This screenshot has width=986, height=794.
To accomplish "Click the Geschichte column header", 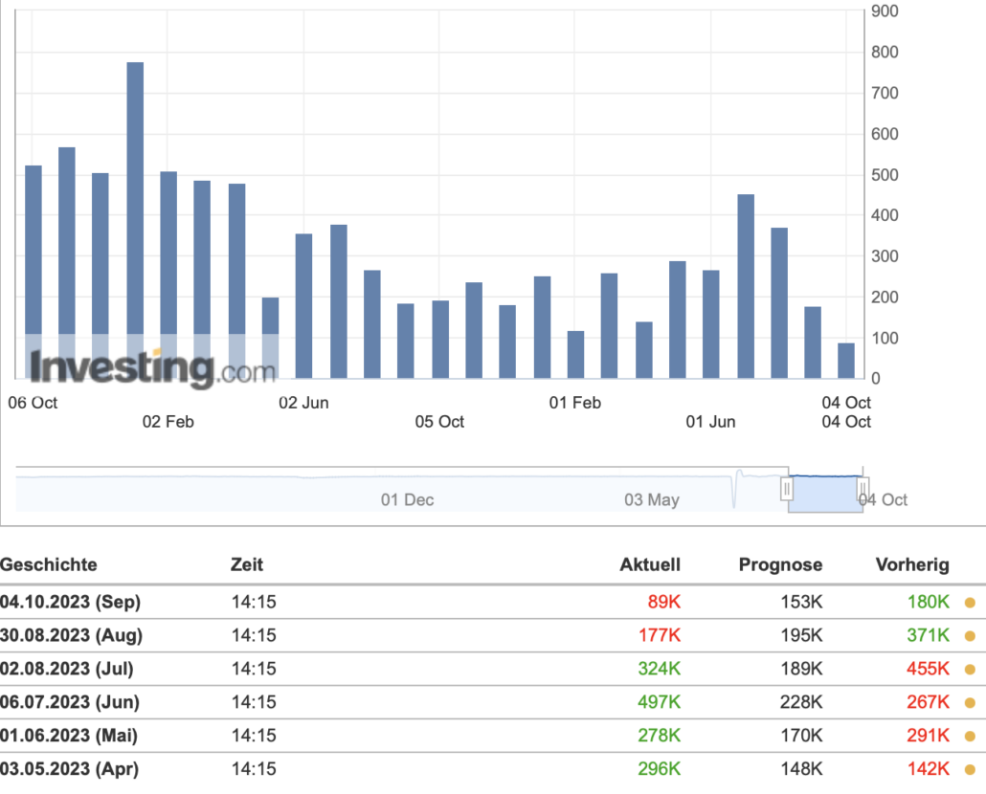I will (x=49, y=564).
